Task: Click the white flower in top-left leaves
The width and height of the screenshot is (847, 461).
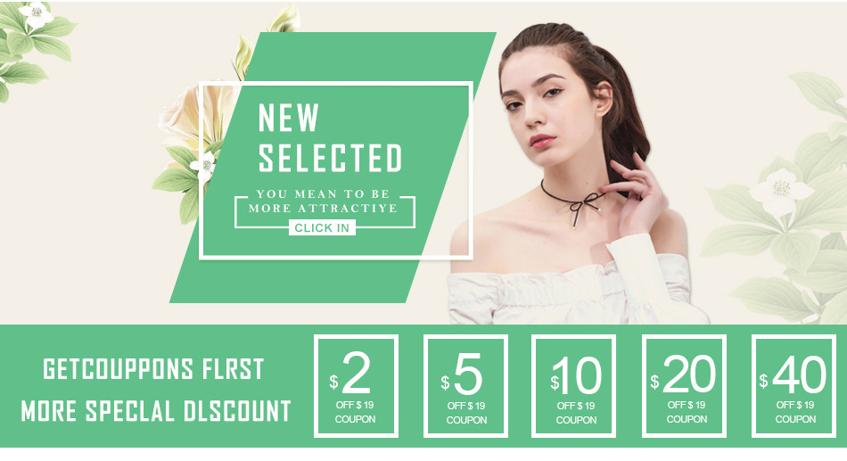Action: coord(37,13)
